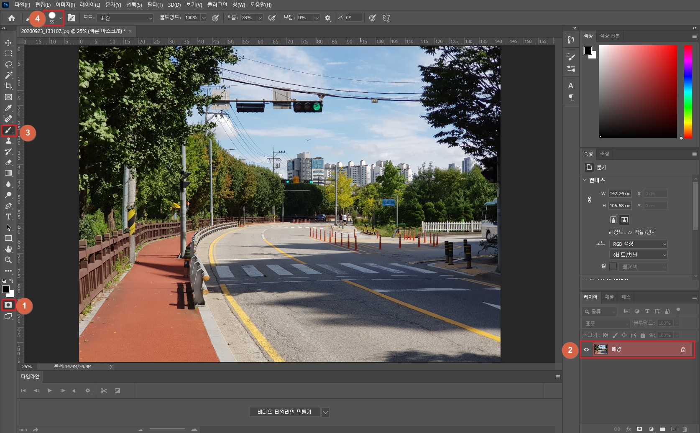The image size is (700, 433).
Task: Select the Crop tool
Action: (8, 86)
